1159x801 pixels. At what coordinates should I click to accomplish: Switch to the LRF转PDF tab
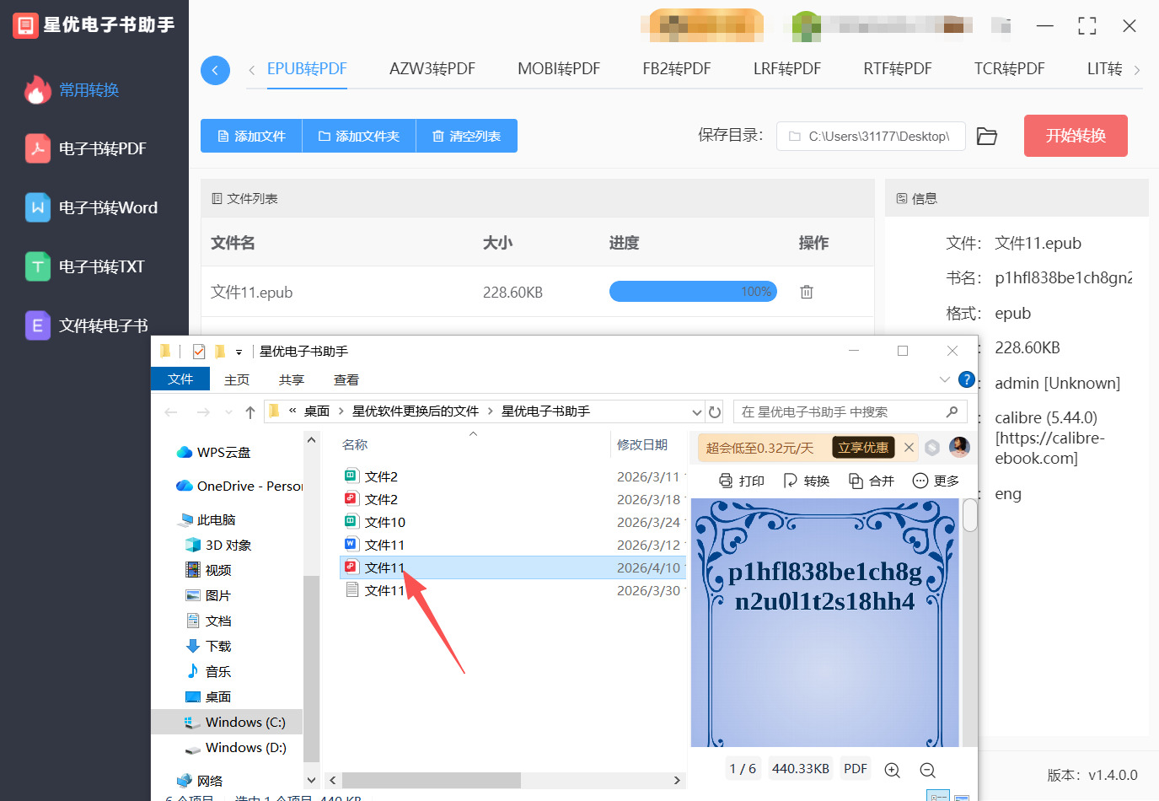(787, 69)
